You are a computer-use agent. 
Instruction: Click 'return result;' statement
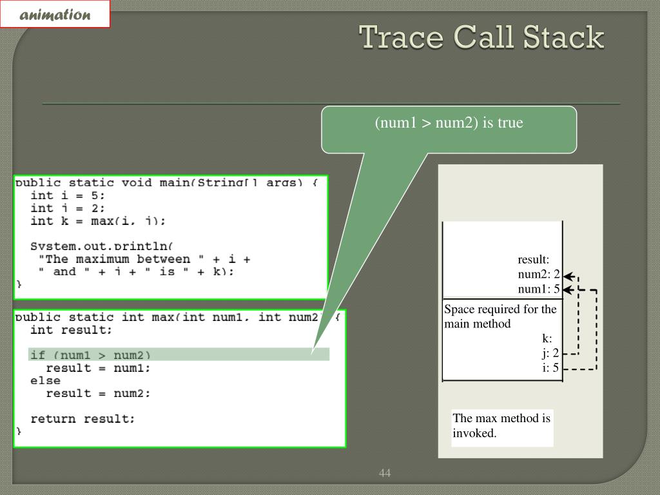pos(82,419)
